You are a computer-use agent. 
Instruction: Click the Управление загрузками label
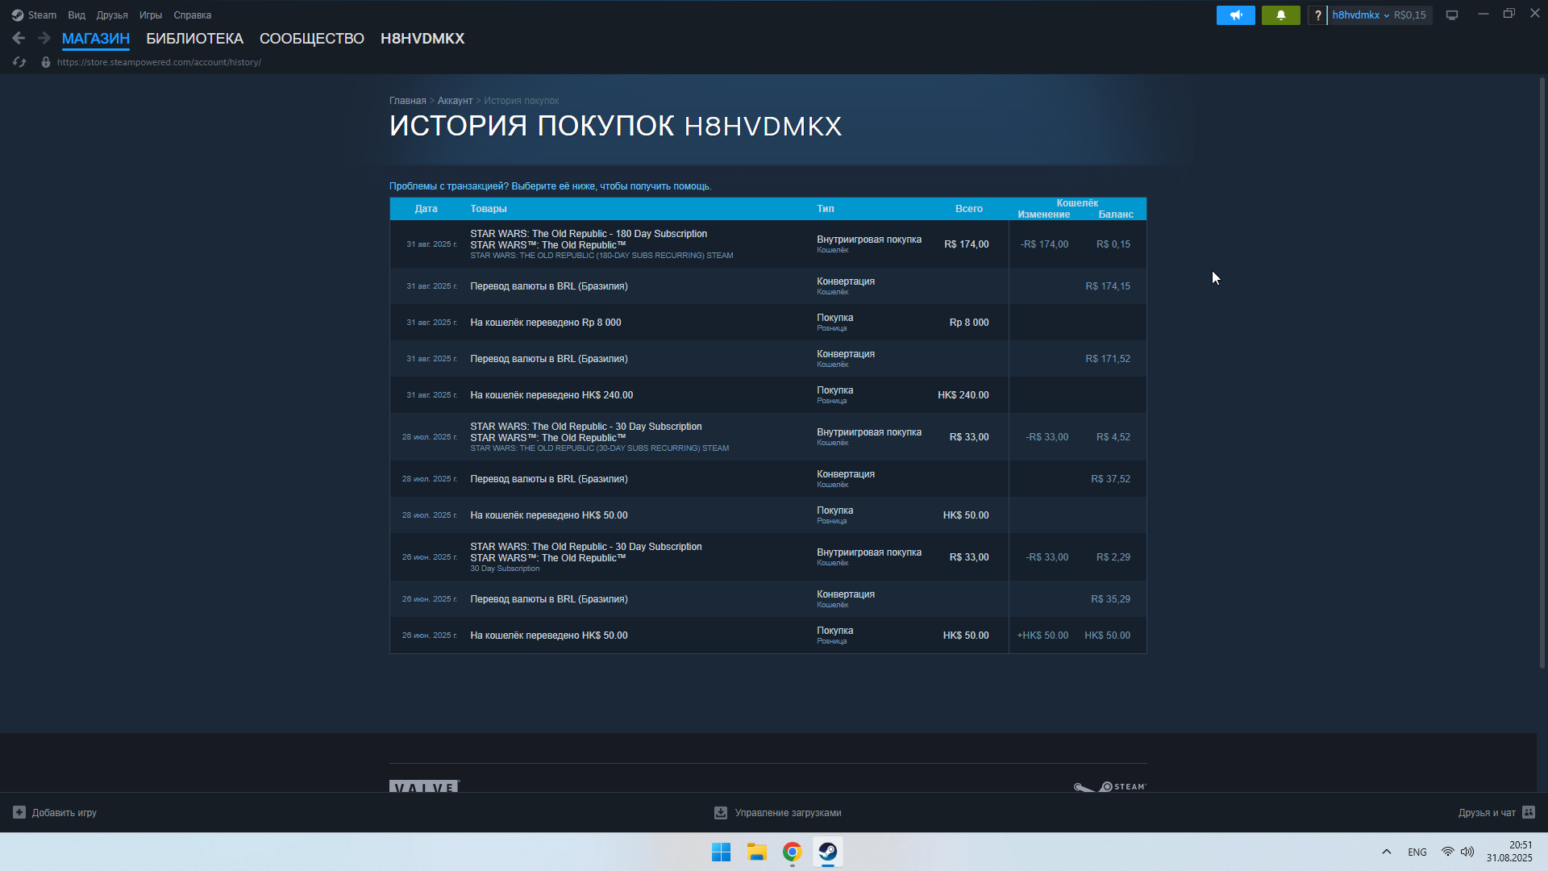point(788,813)
